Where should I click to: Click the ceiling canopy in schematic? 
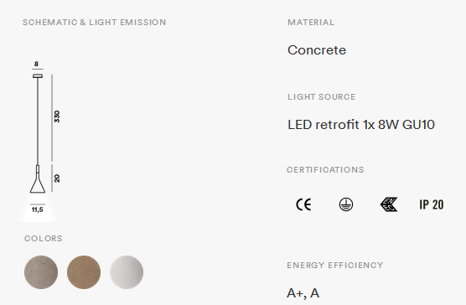(38, 76)
